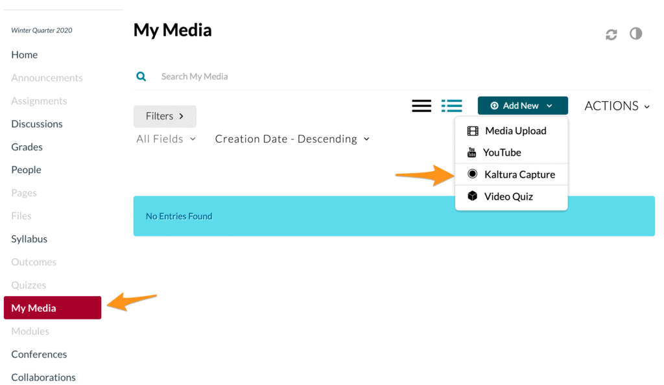
Task: Open the Add New dropdown
Action: pos(523,106)
